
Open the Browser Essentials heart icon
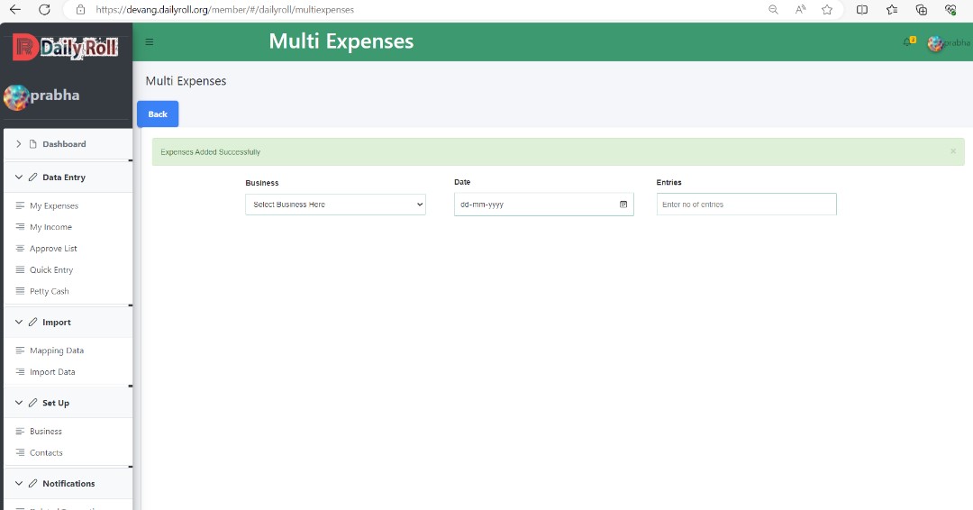[950, 9]
